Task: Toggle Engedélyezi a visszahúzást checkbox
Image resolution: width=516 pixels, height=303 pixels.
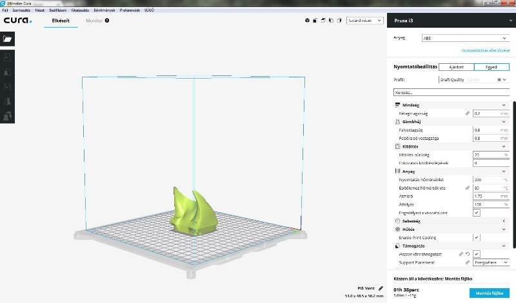Action: (x=476, y=212)
